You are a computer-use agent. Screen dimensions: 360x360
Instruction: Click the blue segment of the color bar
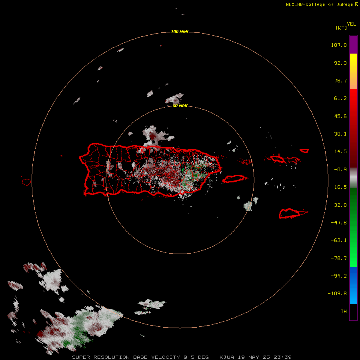(353, 285)
